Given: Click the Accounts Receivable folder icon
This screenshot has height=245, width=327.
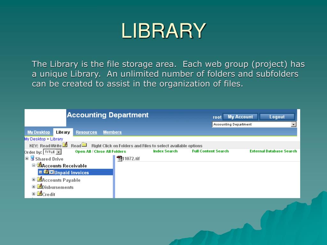Looking at the screenshot, I should (x=39, y=165).
